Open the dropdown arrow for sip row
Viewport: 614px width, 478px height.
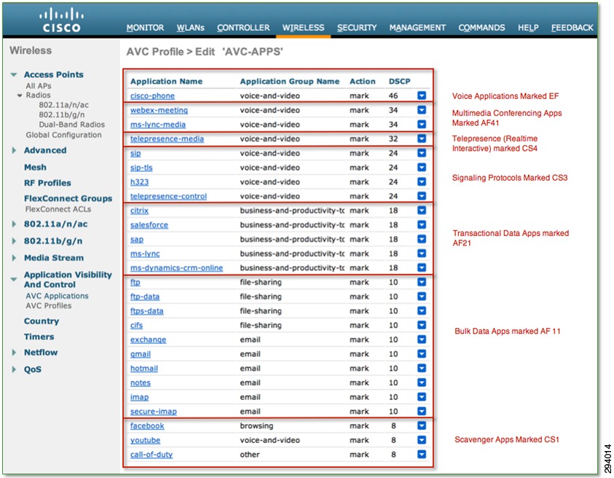point(422,153)
